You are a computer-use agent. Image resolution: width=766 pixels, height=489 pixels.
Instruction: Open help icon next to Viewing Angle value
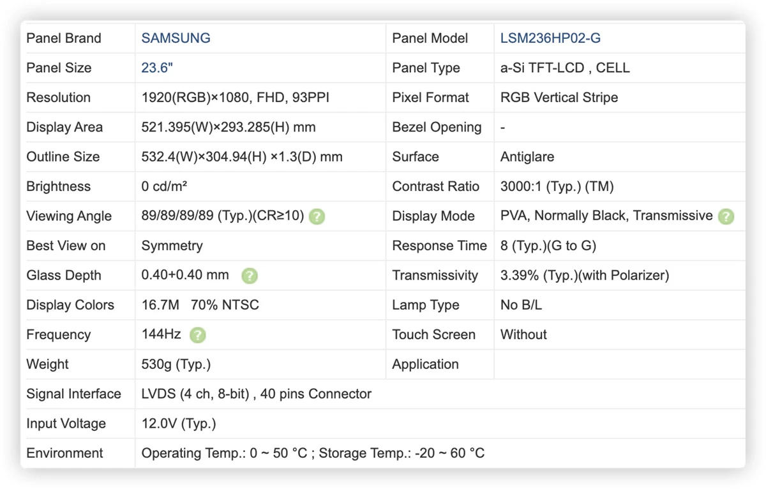pyautogui.click(x=317, y=216)
